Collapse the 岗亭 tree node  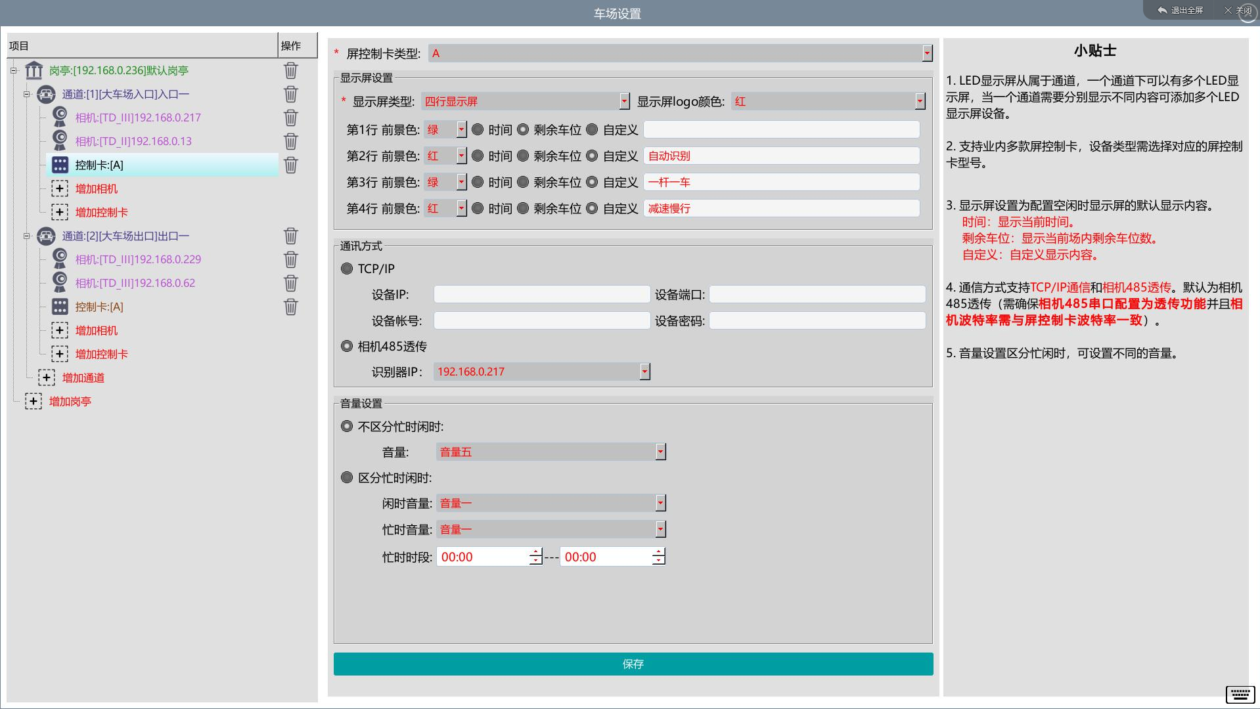[x=13, y=70]
